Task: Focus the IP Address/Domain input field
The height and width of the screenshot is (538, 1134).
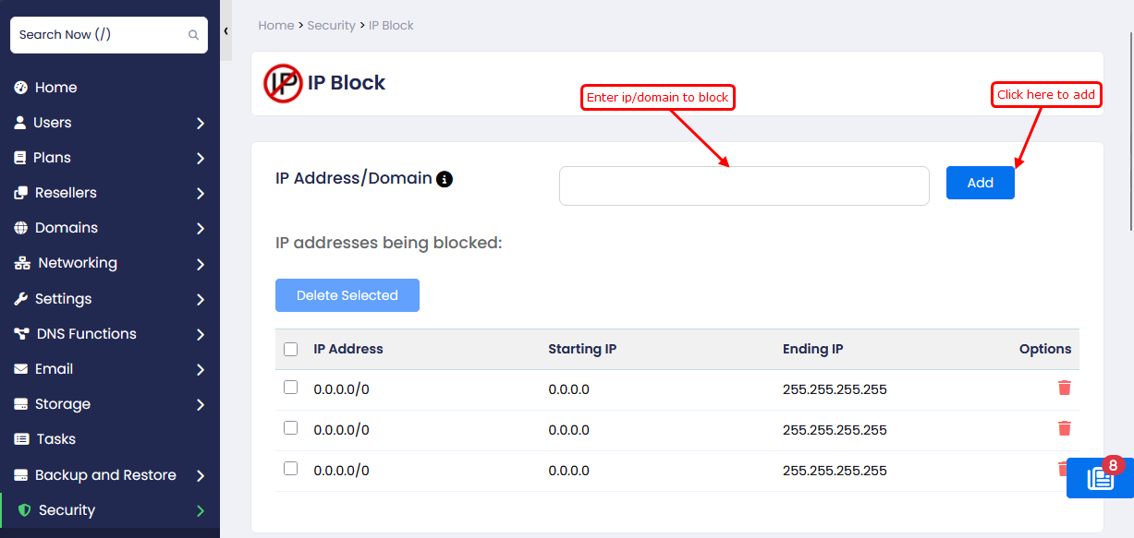Action: pyautogui.click(x=743, y=185)
